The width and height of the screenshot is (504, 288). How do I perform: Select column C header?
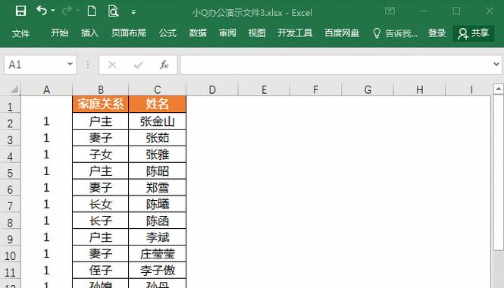(x=158, y=89)
